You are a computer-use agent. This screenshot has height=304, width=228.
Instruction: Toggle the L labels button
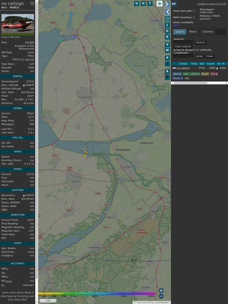[x=167, y=25]
